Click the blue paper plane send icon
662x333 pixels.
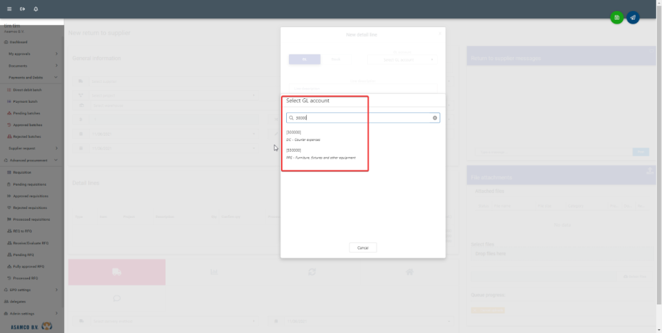tap(633, 17)
